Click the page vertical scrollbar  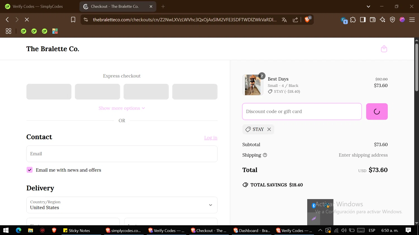pyautogui.click(x=416, y=67)
